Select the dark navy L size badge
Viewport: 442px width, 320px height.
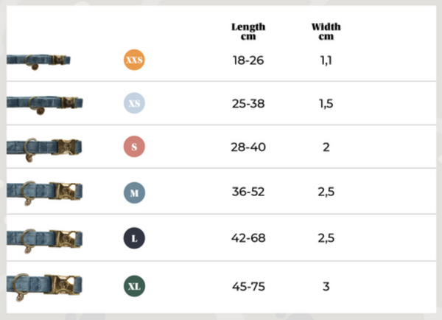click(x=133, y=238)
